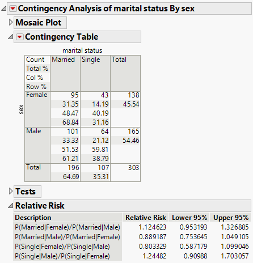The width and height of the screenshot is (253, 263).
Task: Expand the Tests section
Action: (x=11, y=191)
